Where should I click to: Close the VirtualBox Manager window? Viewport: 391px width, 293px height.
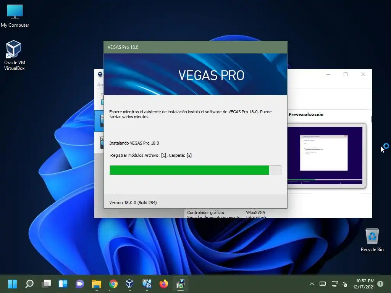(x=363, y=74)
